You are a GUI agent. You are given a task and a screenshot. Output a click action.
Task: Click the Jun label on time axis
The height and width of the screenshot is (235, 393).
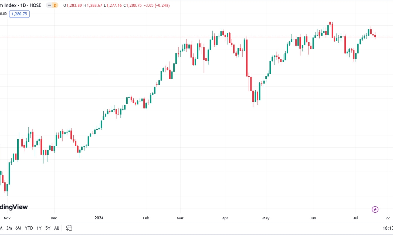pyautogui.click(x=313, y=218)
